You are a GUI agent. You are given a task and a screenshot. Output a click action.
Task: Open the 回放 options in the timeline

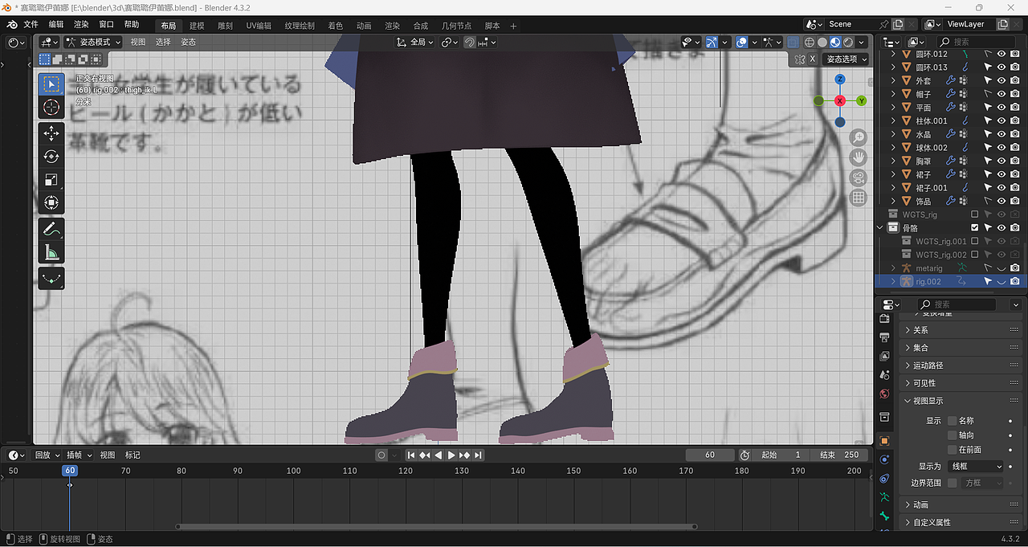click(44, 455)
